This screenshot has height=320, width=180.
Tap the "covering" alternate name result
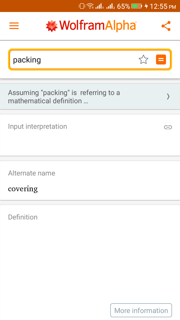click(23, 189)
